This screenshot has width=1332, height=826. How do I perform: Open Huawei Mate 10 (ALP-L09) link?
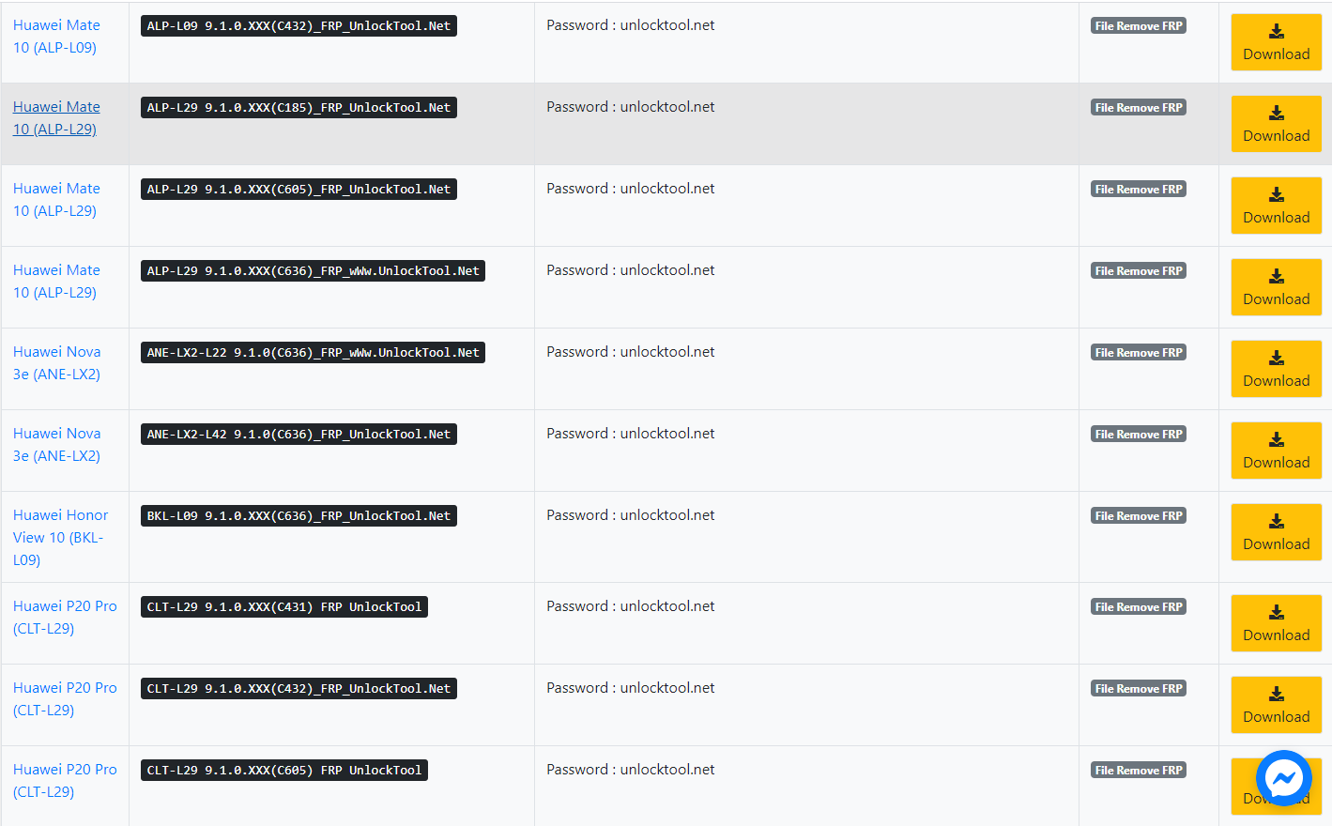tap(56, 37)
